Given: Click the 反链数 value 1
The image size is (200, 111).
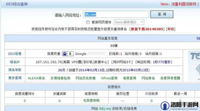Looking at the screenshot, I should [121, 54].
